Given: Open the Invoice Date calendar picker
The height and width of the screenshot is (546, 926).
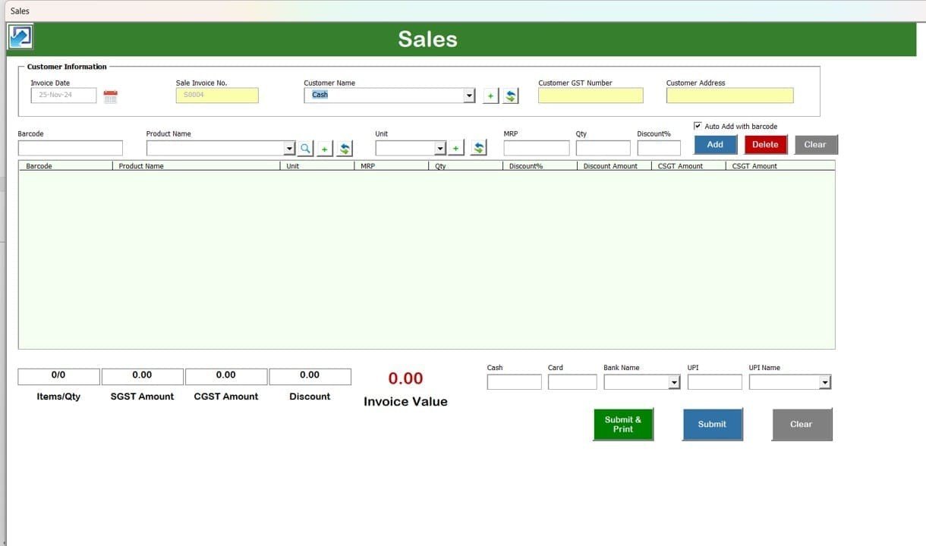Looking at the screenshot, I should click(x=111, y=96).
